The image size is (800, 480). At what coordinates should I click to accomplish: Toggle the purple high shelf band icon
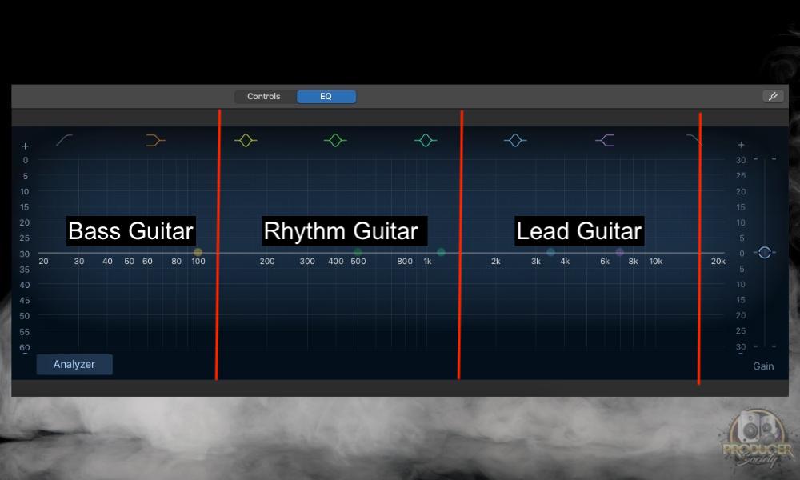click(606, 140)
